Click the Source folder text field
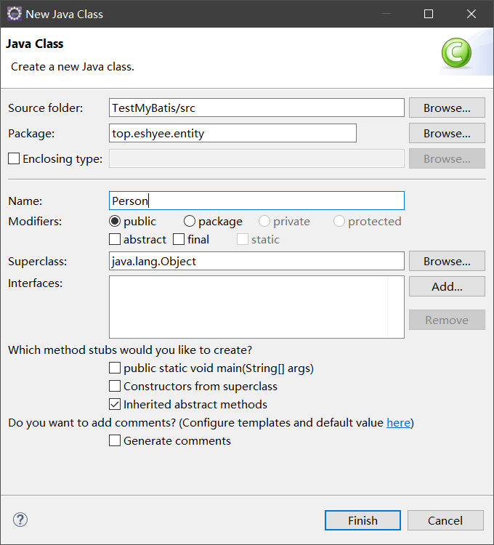Image resolution: width=494 pixels, height=545 pixels. [256, 108]
